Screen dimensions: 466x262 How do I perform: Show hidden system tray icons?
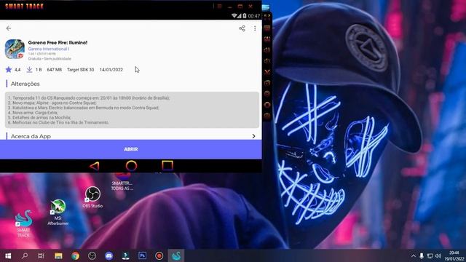pyautogui.click(x=414, y=255)
